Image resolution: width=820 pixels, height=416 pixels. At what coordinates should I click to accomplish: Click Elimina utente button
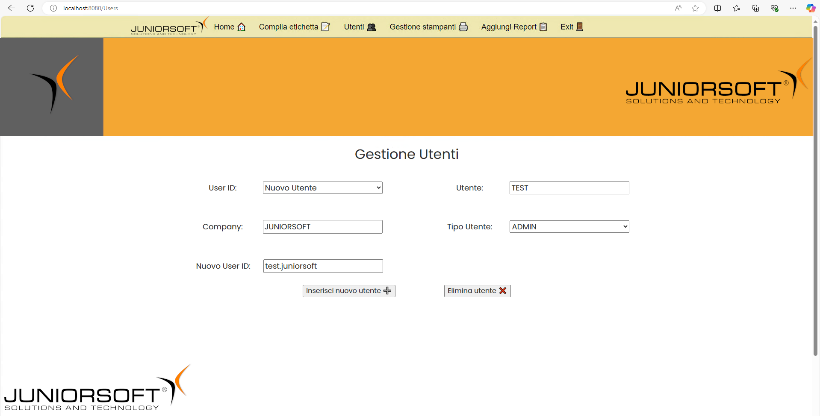(477, 291)
